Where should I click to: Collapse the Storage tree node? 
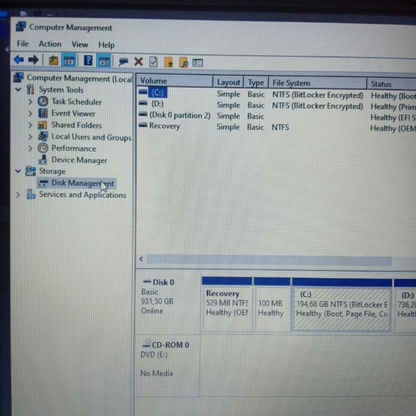[19, 171]
